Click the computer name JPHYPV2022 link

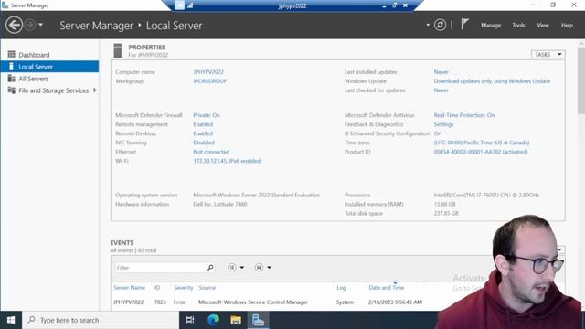pyautogui.click(x=208, y=72)
